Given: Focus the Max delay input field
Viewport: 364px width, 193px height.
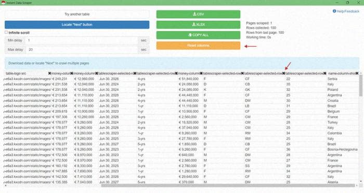Looking at the screenshot, I should point(82,50).
